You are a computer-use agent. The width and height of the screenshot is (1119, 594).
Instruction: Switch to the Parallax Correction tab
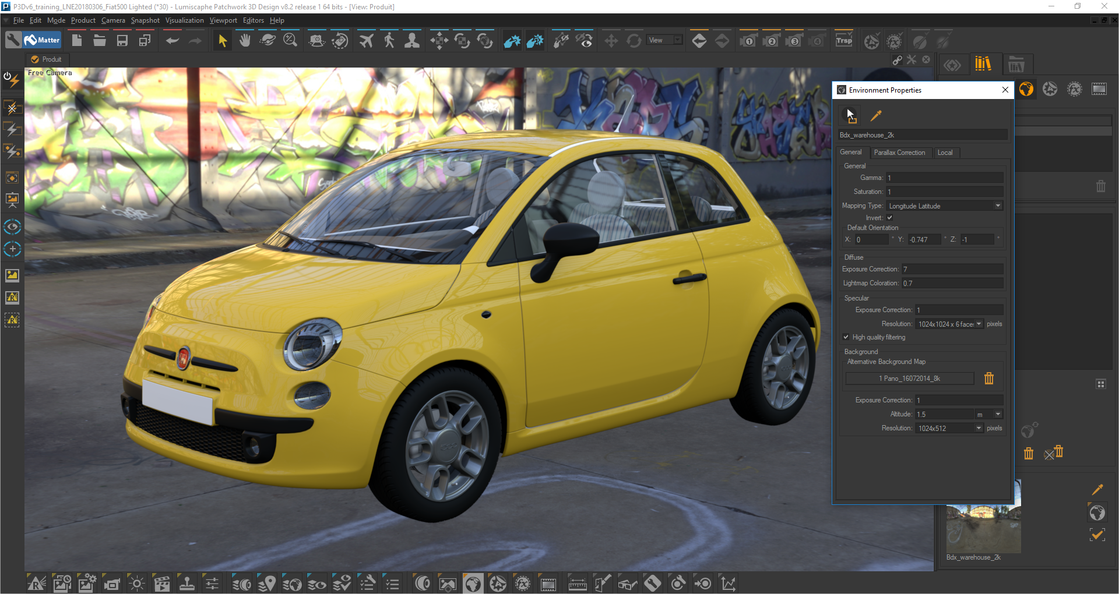[x=899, y=153]
